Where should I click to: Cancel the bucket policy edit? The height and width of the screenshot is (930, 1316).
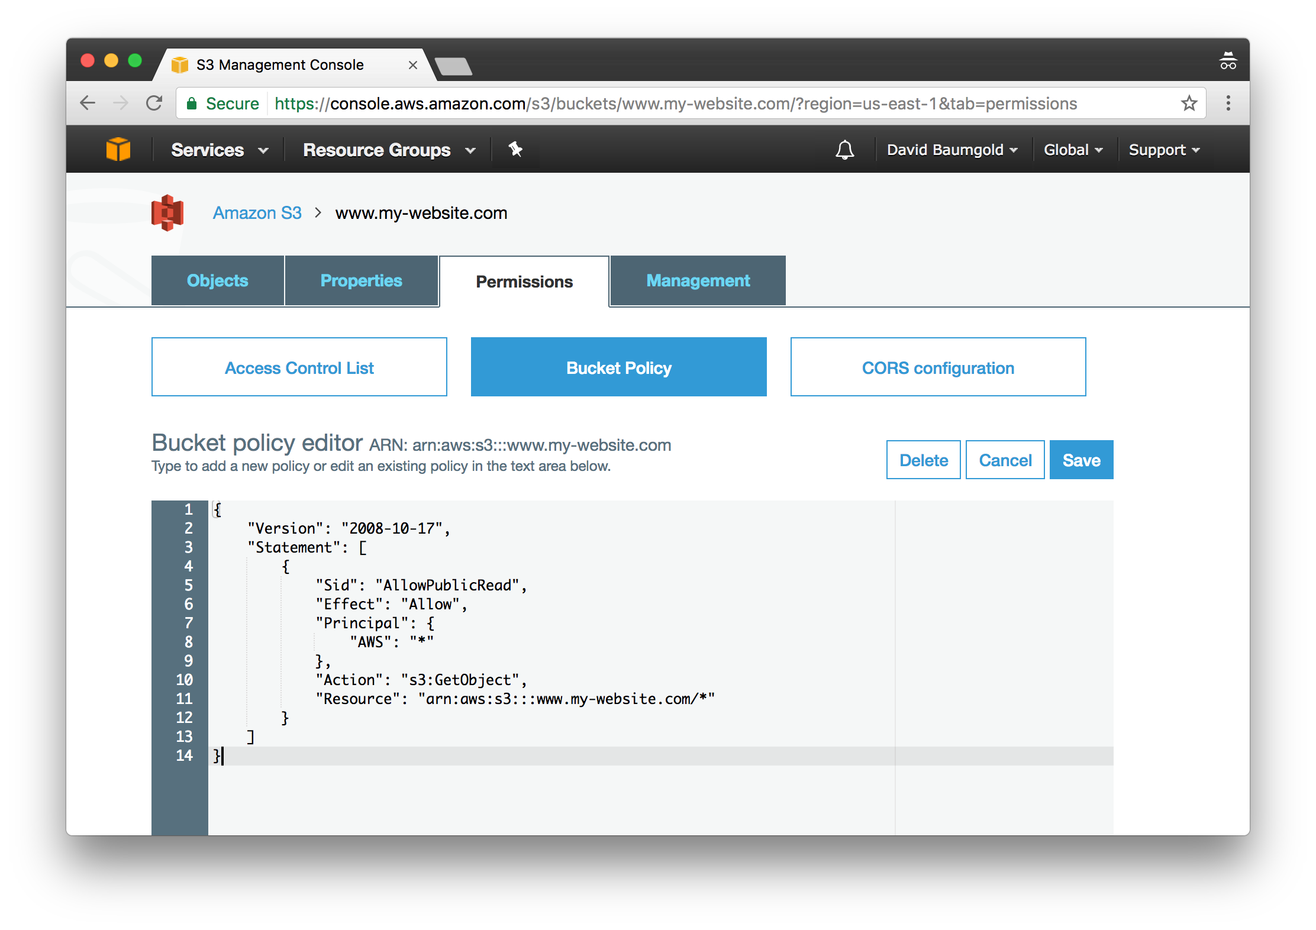(1005, 460)
